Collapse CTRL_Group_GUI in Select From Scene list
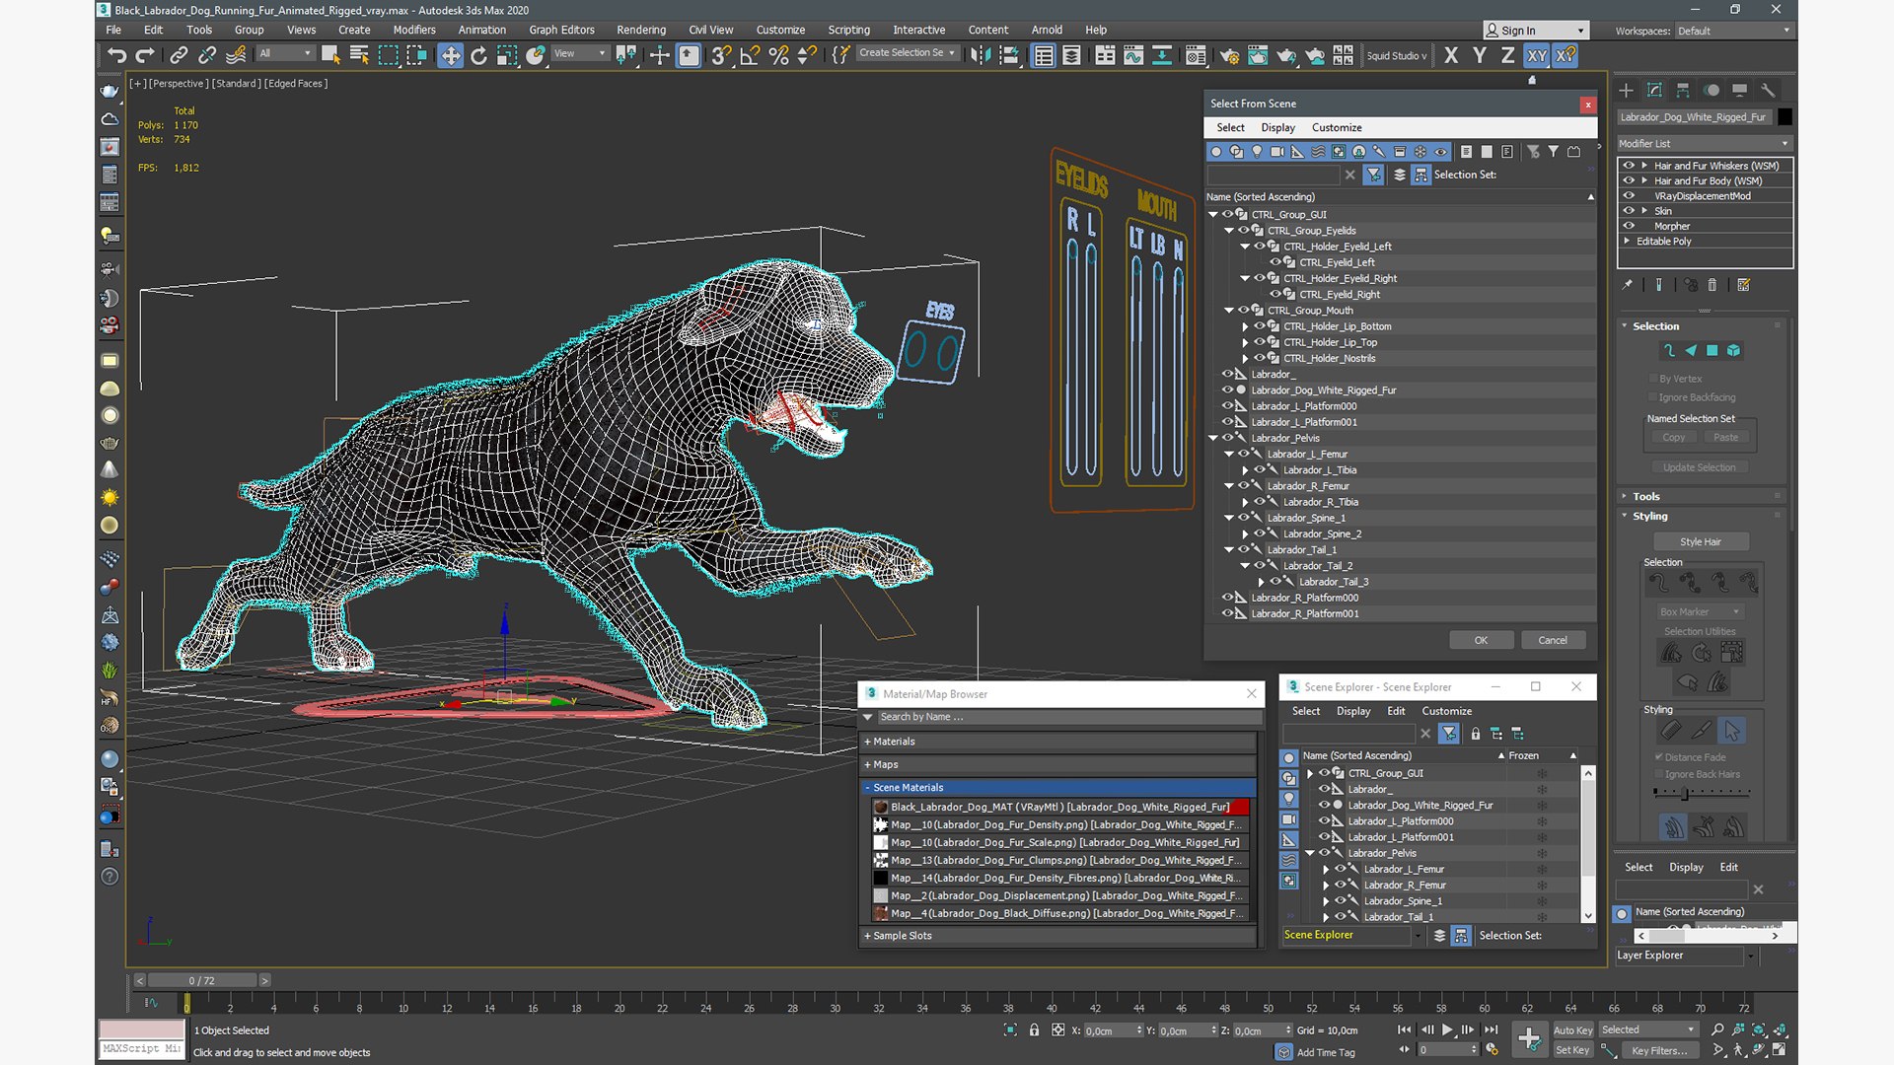Viewport: 1894px width, 1065px height. 1213,214
